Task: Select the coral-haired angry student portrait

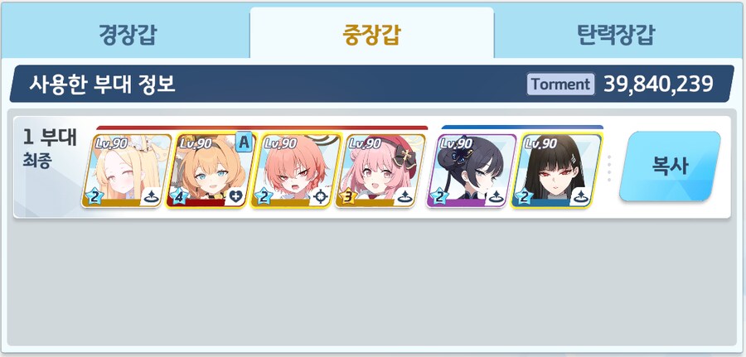Action: point(295,171)
